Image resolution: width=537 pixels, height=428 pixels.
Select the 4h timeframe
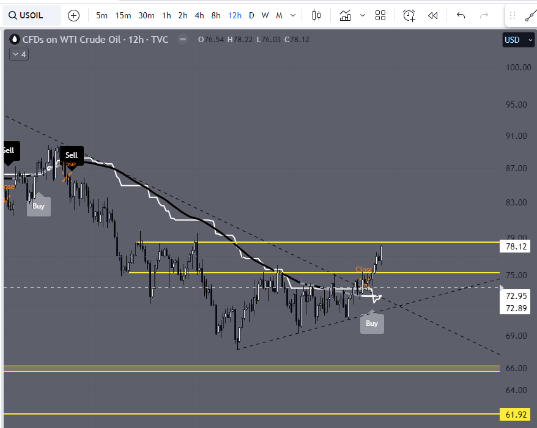pos(199,15)
